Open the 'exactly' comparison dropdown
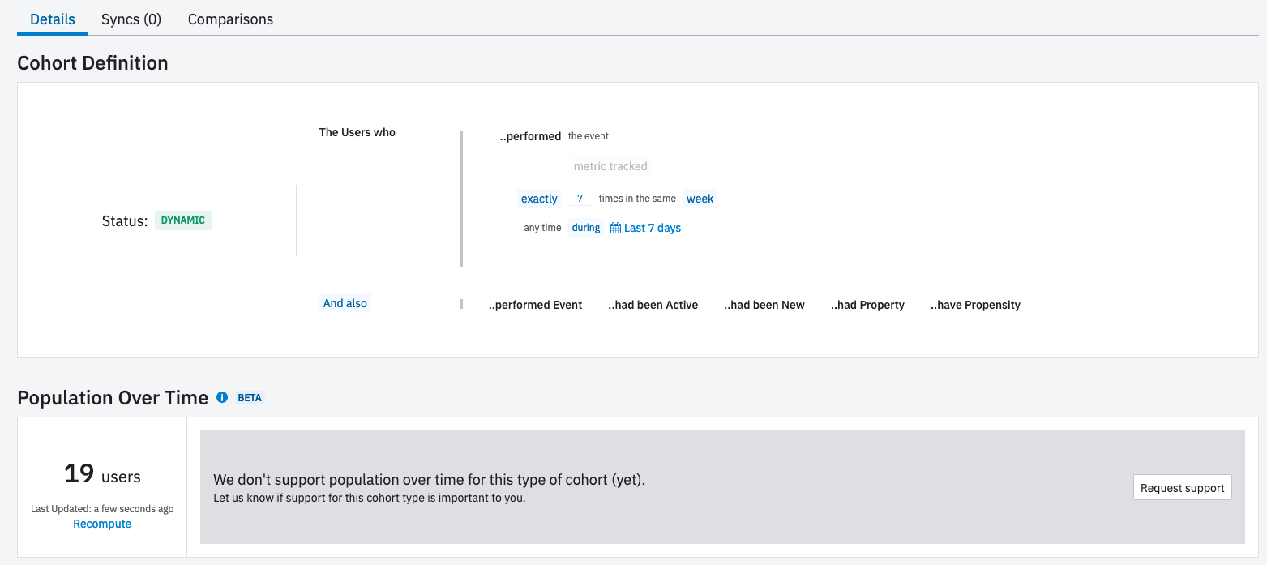The width and height of the screenshot is (1267, 565). (539, 199)
